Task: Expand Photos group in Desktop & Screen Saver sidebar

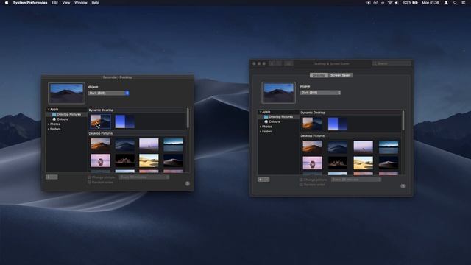Action: tap(260, 127)
